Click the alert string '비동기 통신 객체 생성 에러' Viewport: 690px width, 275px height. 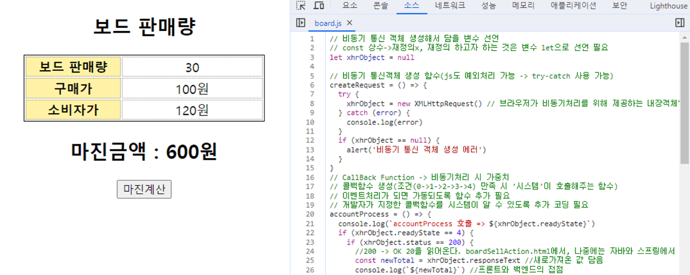429,150
